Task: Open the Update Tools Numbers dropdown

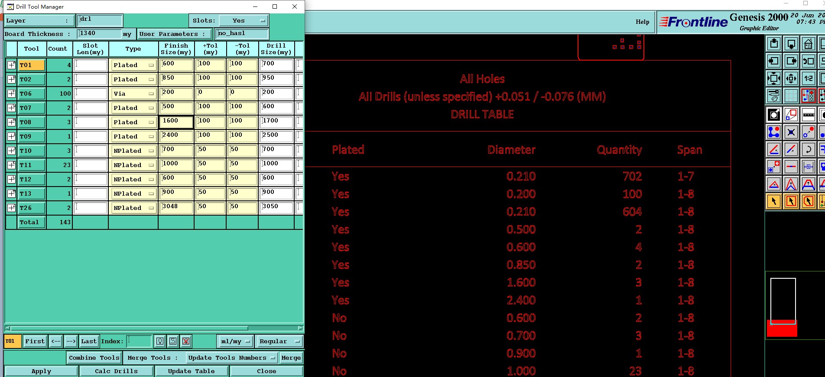Action: [232, 358]
